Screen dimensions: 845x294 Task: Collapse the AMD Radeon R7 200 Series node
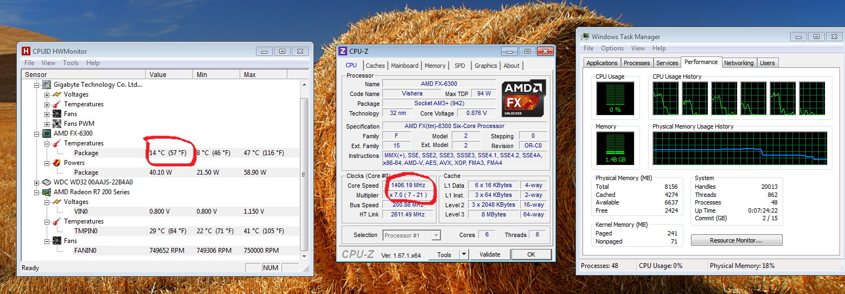pyautogui.click(x=37, y=192)
